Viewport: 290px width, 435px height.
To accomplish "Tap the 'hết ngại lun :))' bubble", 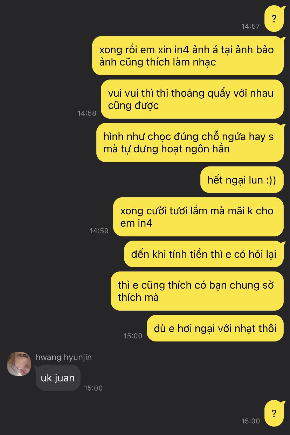I will tap(242, 180).
